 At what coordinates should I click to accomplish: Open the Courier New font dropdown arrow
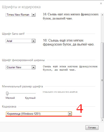tap(34, 67)
